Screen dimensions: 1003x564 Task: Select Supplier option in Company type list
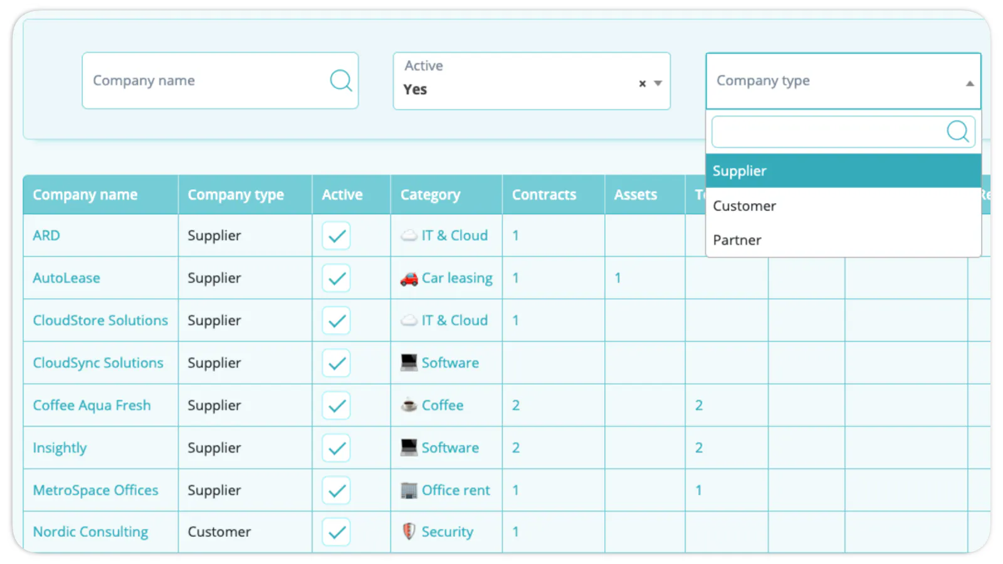coord(843,171)
